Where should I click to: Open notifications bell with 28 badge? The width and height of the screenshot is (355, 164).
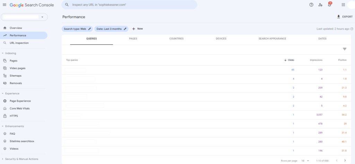click(329, 4)
